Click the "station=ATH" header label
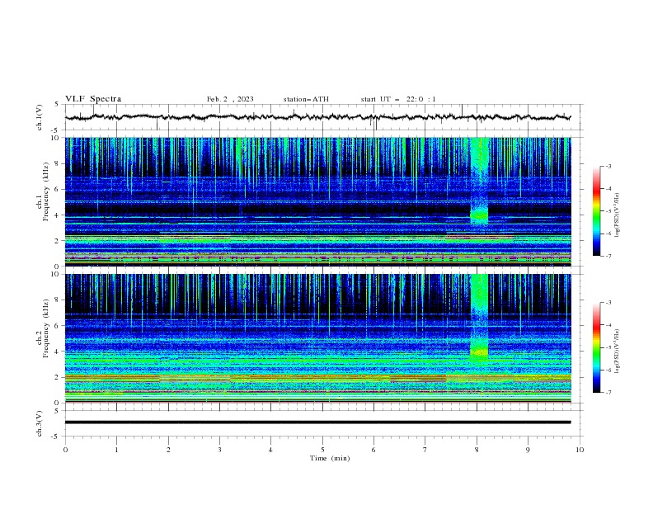 tap(306, 99)
